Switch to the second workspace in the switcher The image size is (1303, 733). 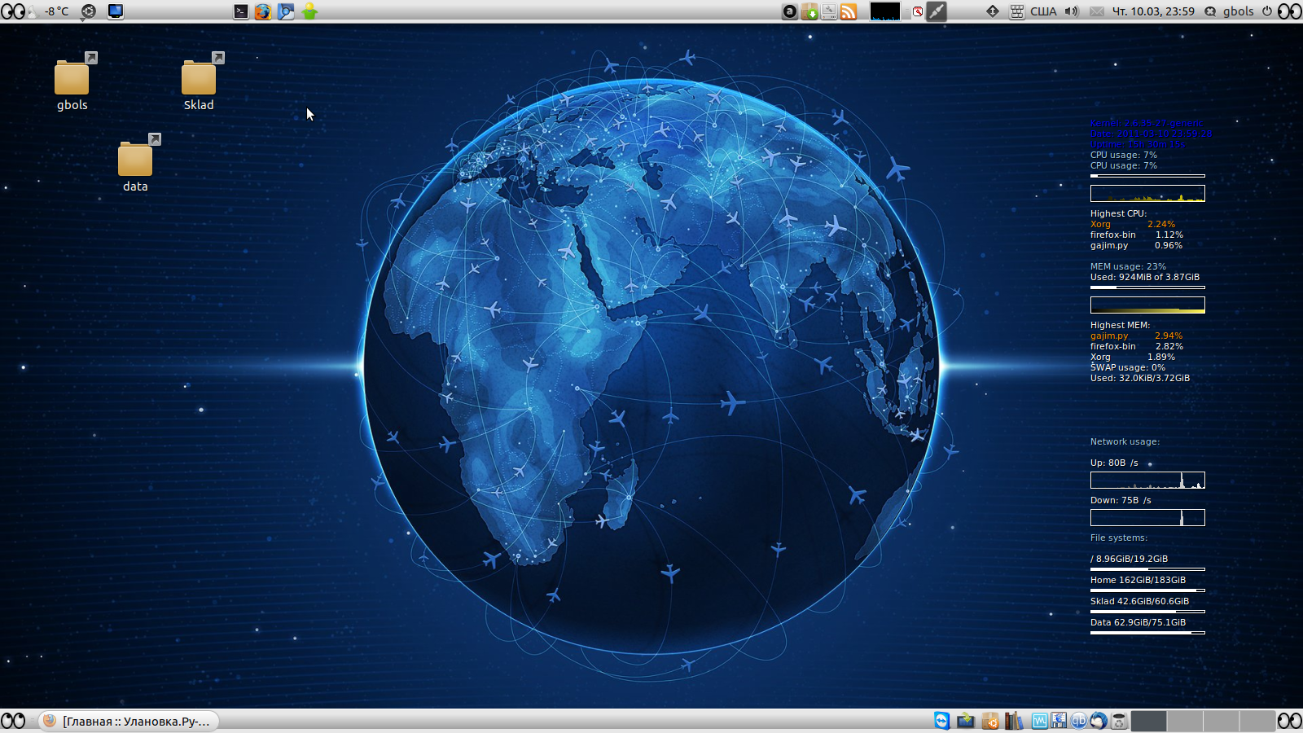coord(1185,721)
